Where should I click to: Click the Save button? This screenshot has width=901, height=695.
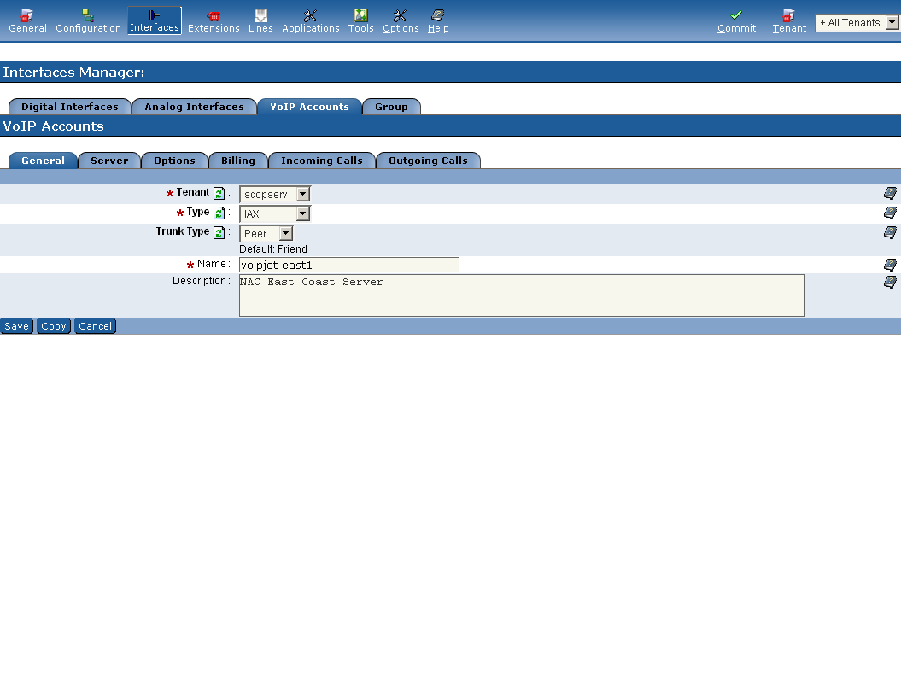[17, 326]
